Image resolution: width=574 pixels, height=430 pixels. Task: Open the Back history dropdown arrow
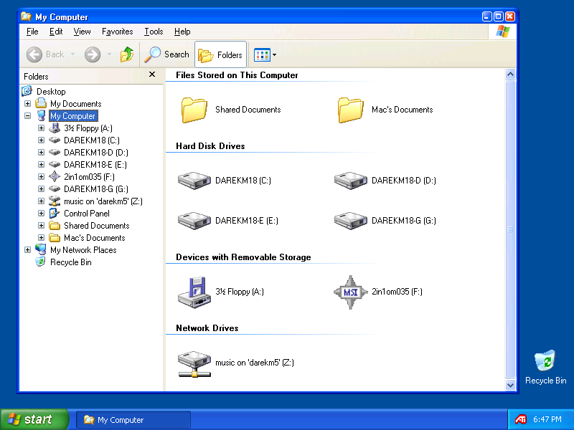click(x=73, y=54)
